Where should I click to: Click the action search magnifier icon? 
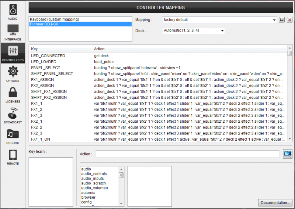(288, 154)
